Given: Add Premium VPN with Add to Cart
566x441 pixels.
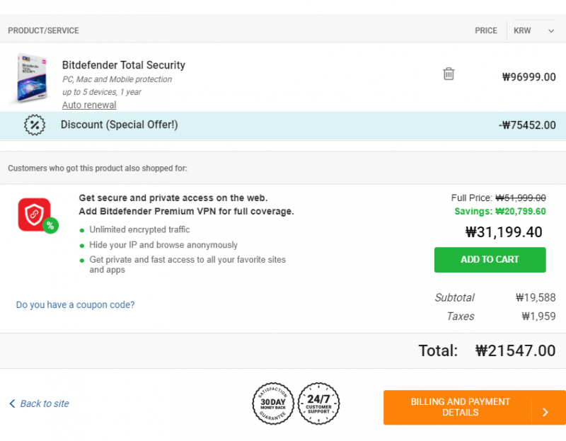Looking at the screenshot, I should (x=490, y=260).
